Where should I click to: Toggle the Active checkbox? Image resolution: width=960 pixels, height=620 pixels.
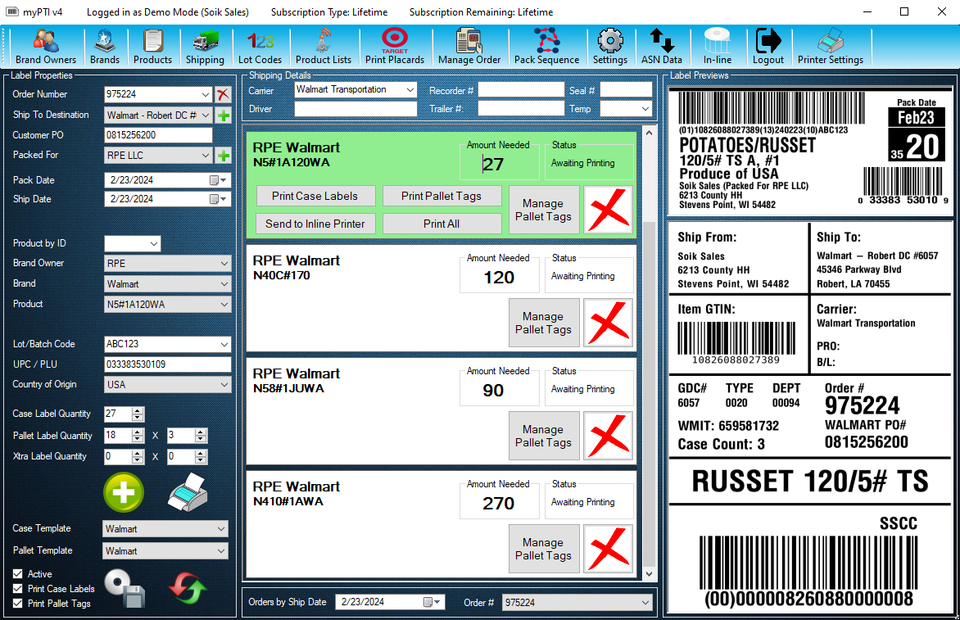(18, 574)
